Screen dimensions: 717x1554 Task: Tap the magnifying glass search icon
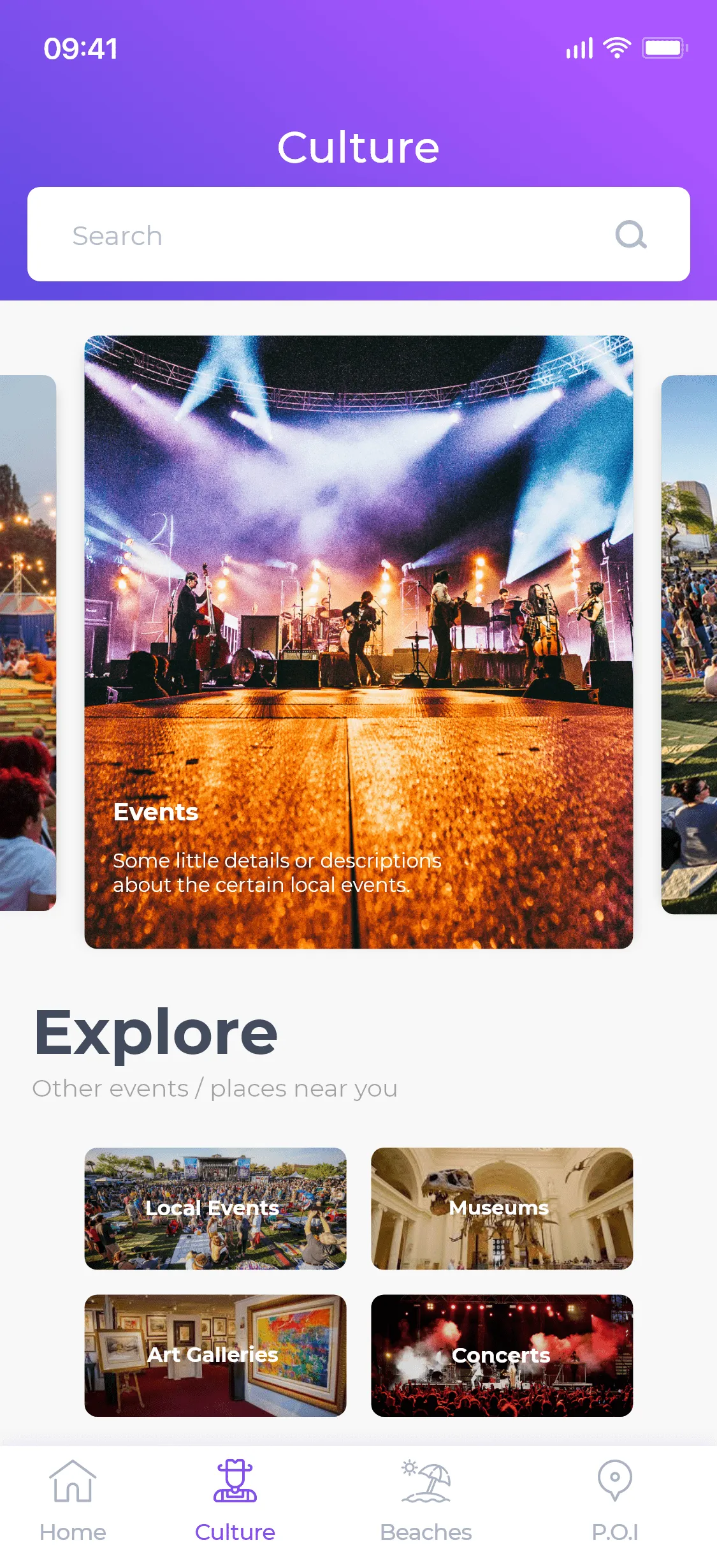[x=631, y=235]
